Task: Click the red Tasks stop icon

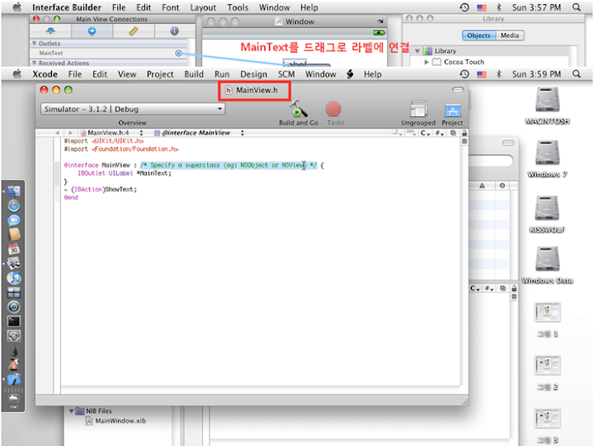Action: tap(333, 110)
